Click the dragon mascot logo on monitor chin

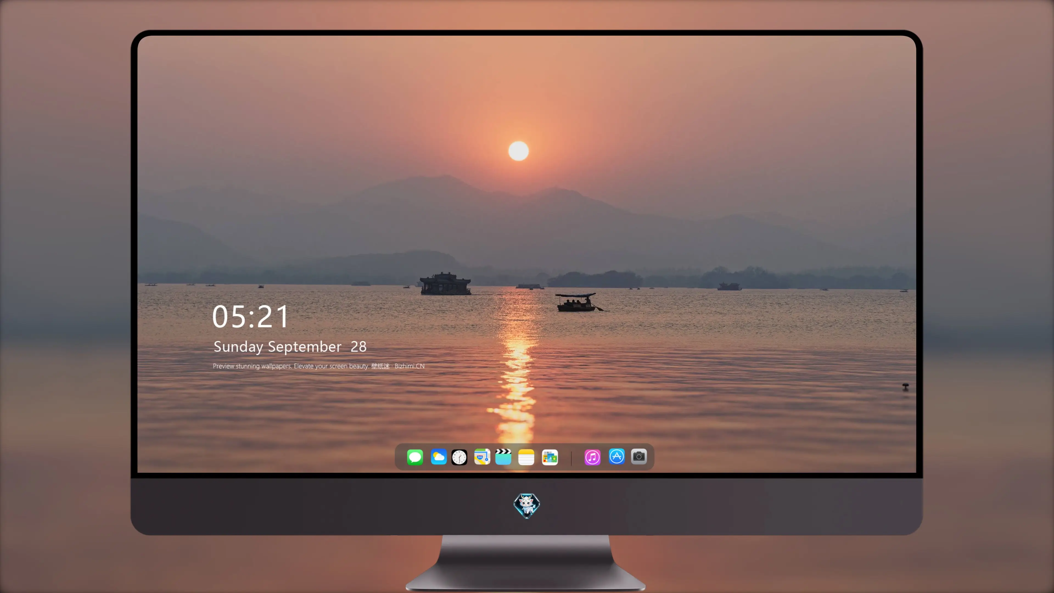coord(527,506)
